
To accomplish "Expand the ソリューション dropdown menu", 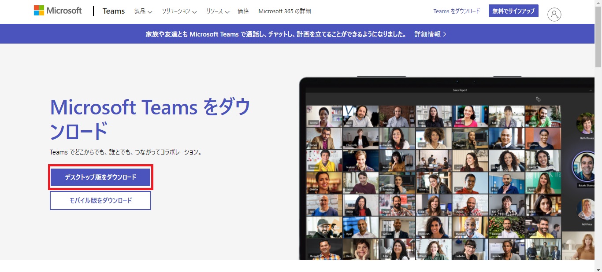I will pos(179,11).
